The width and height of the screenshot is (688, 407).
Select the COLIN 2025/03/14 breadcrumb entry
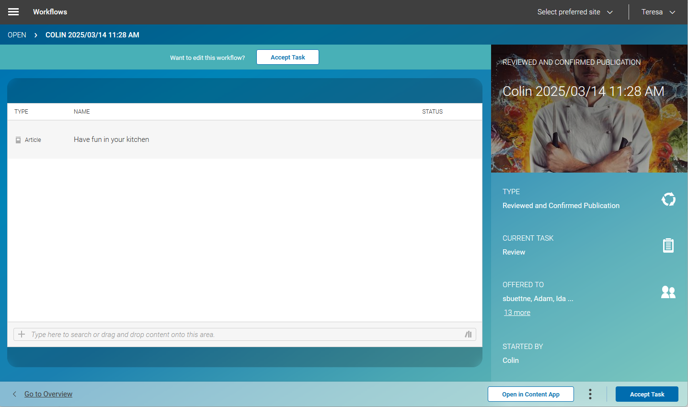tap(92, 35)
